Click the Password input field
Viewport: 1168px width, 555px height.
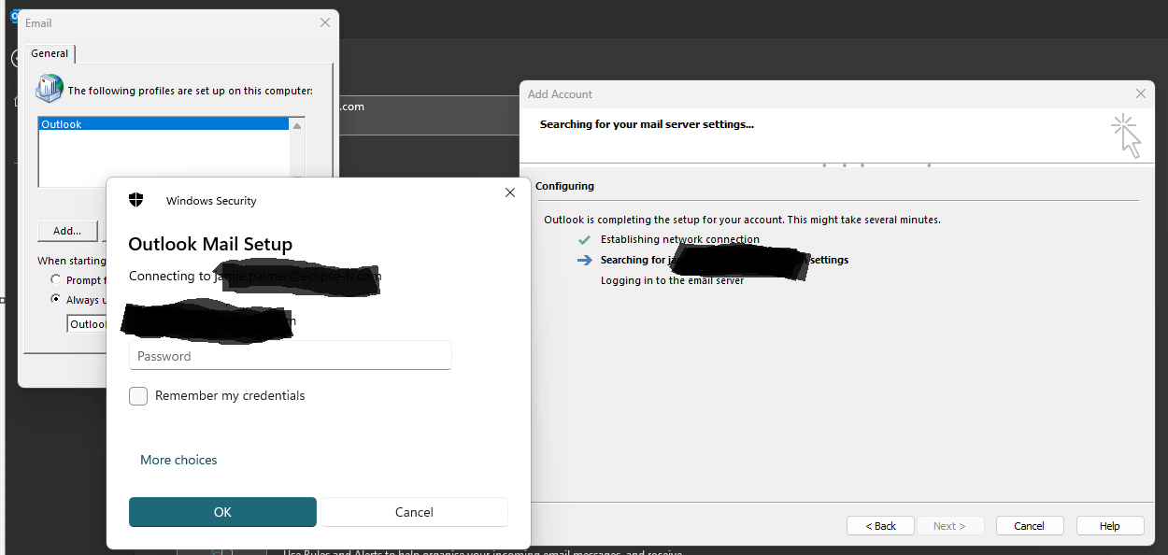[x=291, y=356]
